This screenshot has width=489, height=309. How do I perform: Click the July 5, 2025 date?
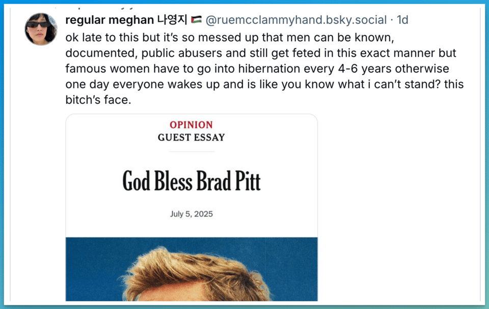[191, 214]
